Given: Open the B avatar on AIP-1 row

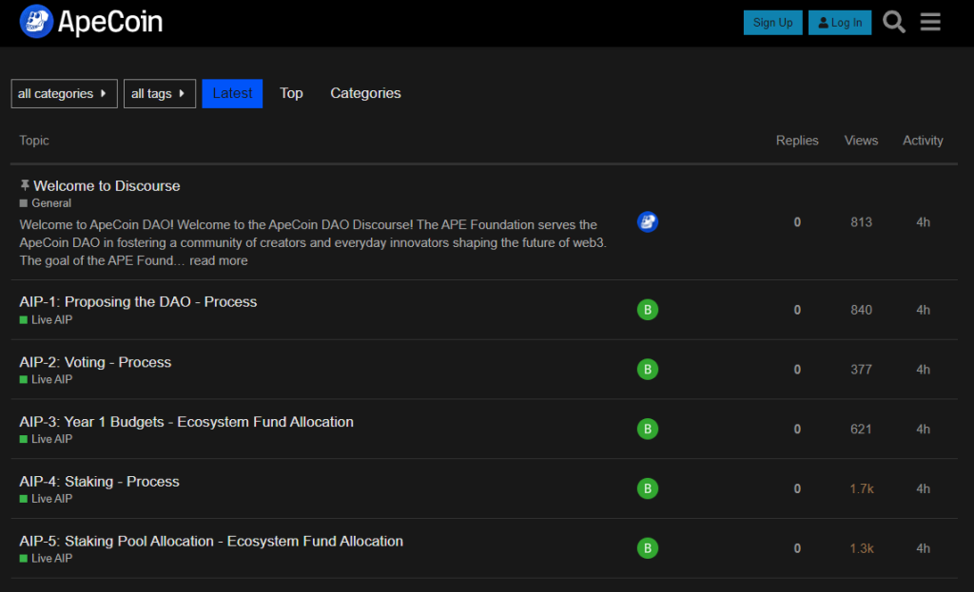Looking at the screenshot, I should coord(647,310).
